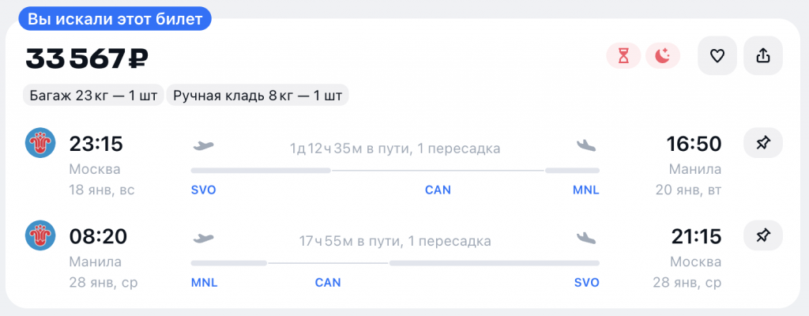Click the outbound takeoff plane icon
This screenshot has width=809, height=316.
204,145
